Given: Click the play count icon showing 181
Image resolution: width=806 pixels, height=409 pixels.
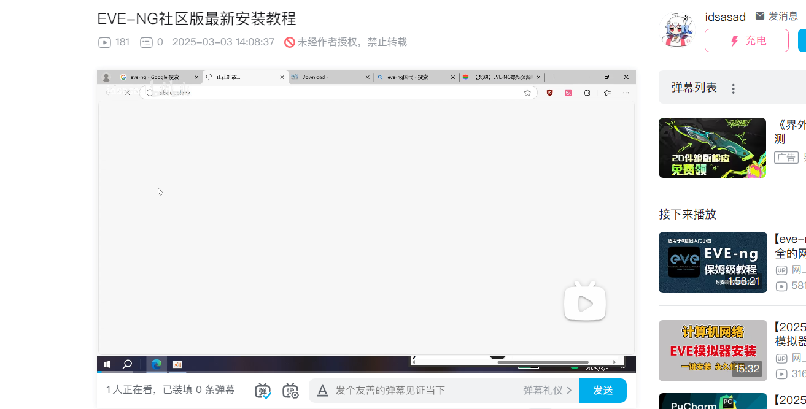Looking at the screenshot, I should coord(104,42).
